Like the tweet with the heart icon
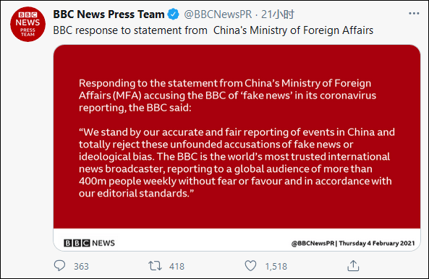 click(250, 265)
